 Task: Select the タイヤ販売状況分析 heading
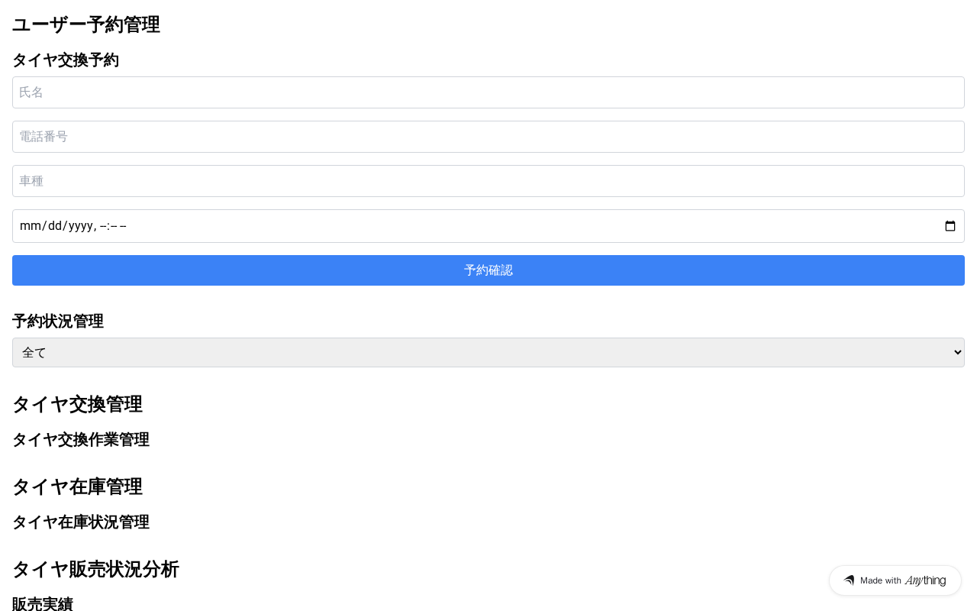pyautogui.click(x=95, y=569)
